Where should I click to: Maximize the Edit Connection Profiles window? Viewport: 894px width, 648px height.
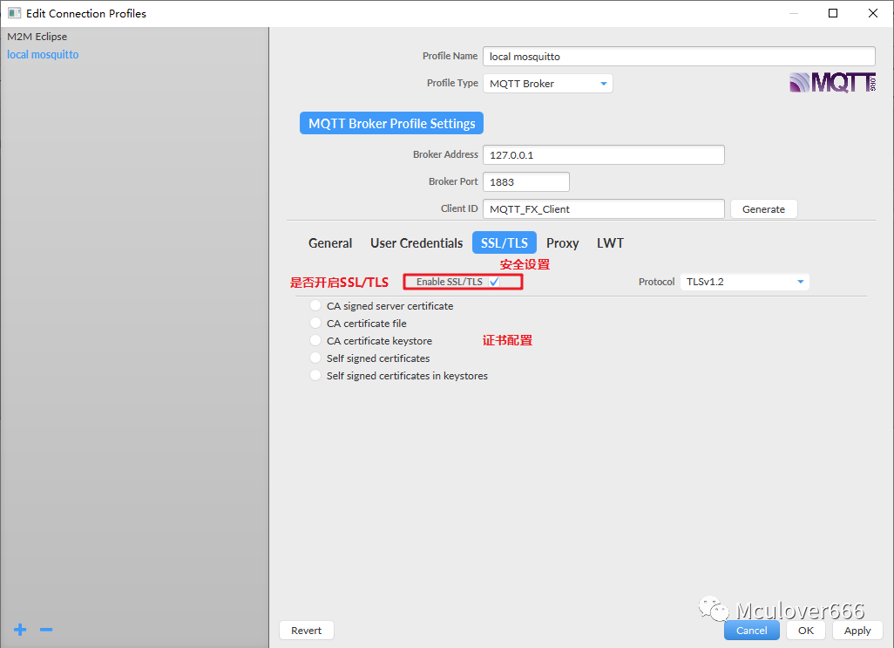(833, 13)
